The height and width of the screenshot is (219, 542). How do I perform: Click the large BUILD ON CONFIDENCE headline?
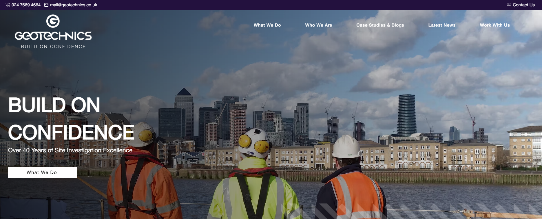point(71,118)
